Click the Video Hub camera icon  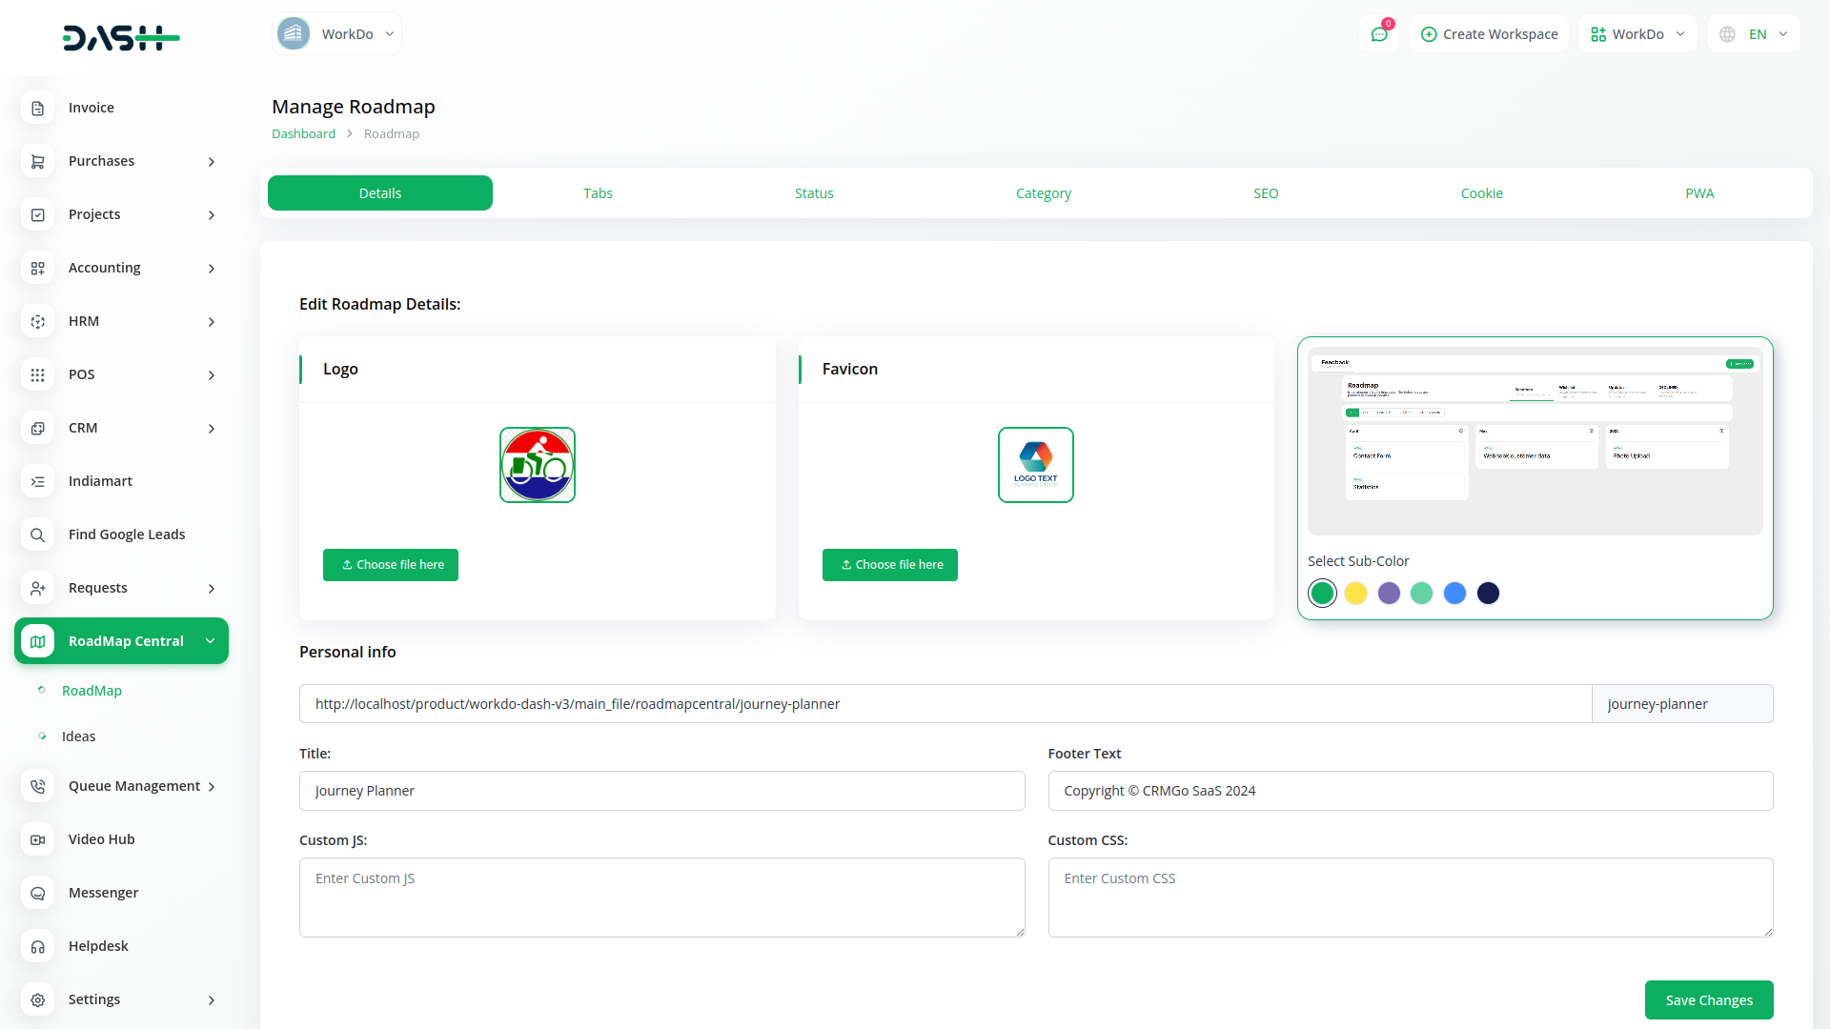pos(37,839)
